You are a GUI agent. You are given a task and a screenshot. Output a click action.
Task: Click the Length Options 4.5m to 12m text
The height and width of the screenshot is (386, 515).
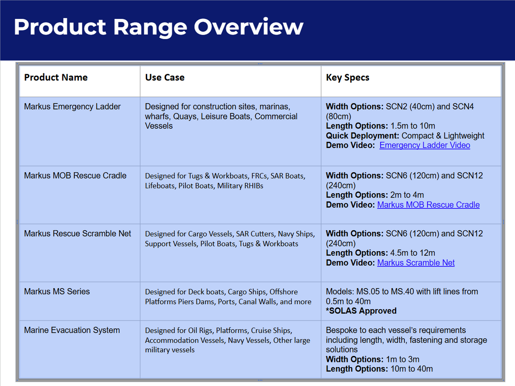[380, 253]
